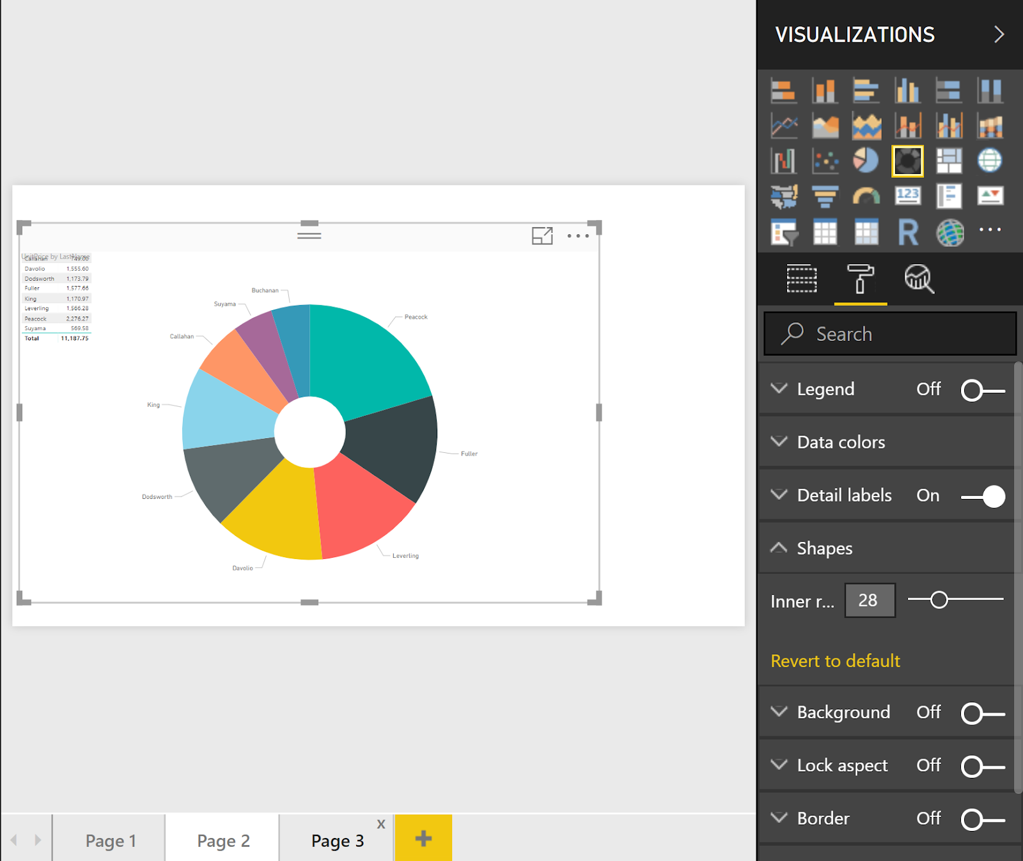
Task: Open More options on the donut visual
Action: 577,235
